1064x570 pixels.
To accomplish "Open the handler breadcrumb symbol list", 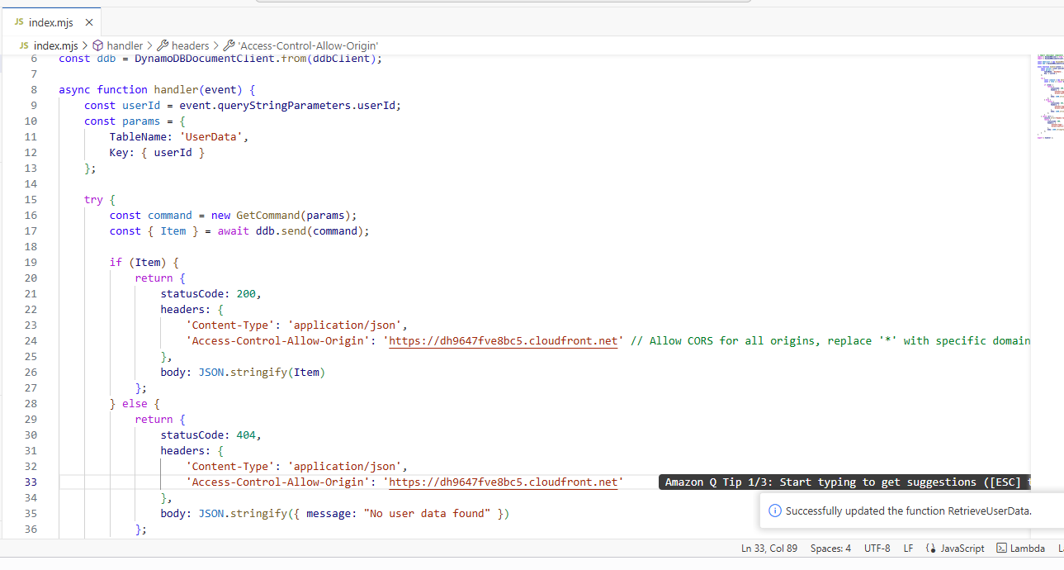I will click(x=125, y=46).
